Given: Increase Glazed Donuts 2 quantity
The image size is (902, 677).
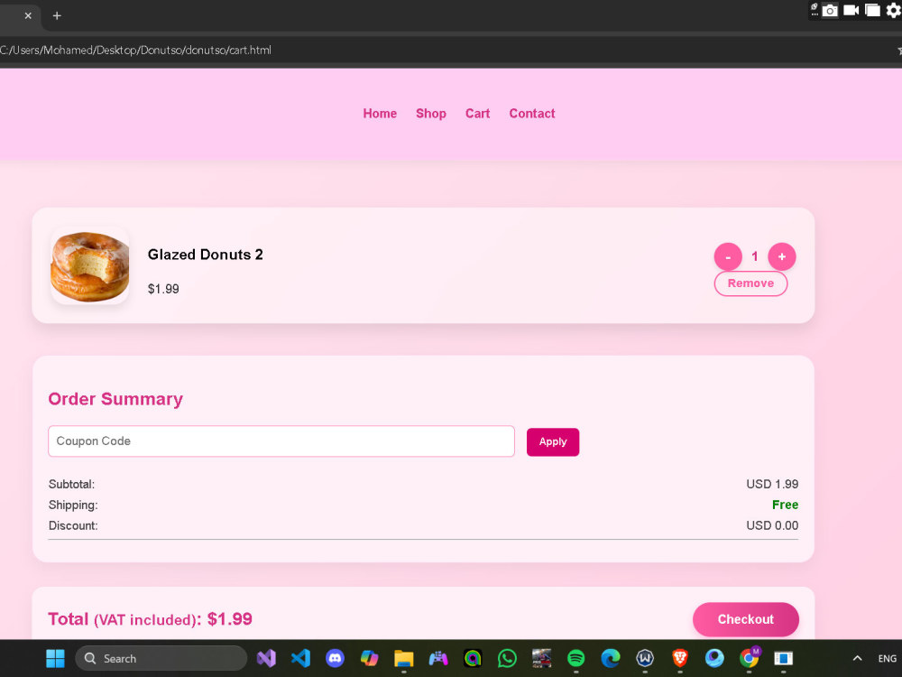Looking at the screenshot, I should click(782, 256).
